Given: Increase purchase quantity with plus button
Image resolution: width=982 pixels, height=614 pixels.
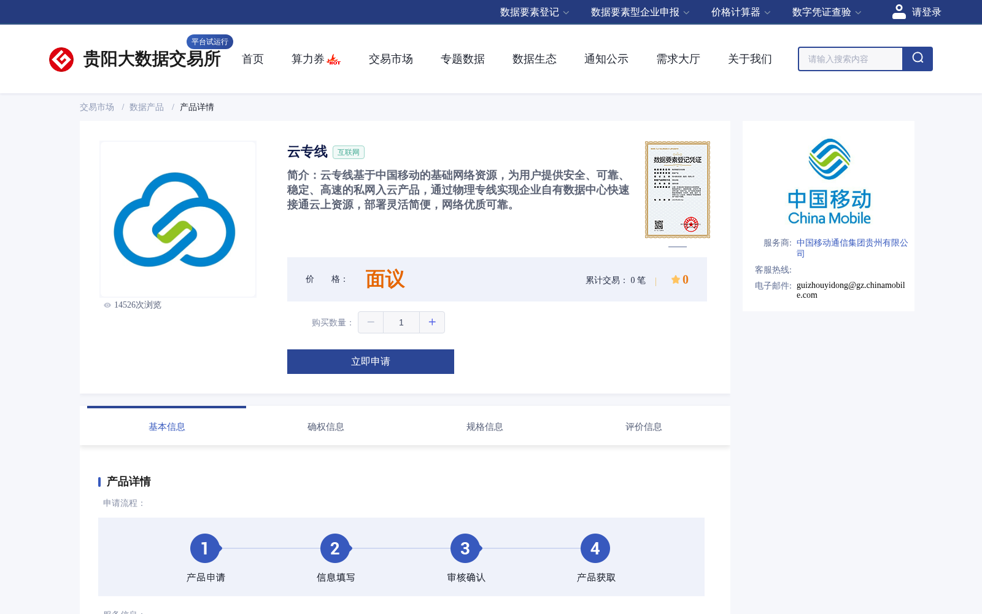Looking at the screenshot, I should pyautogui.click(x=432, y=322).
